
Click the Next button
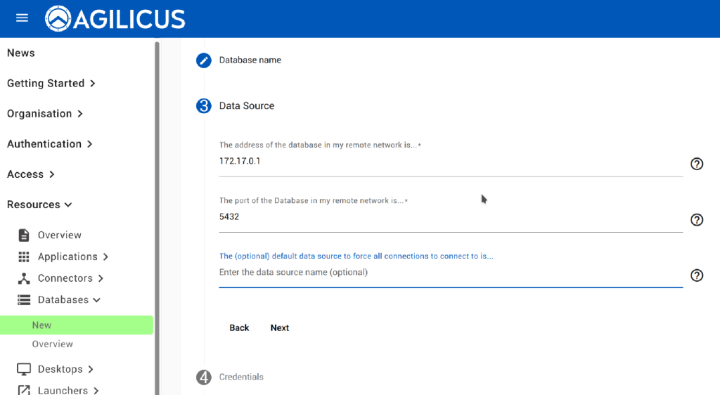point(279,328)
